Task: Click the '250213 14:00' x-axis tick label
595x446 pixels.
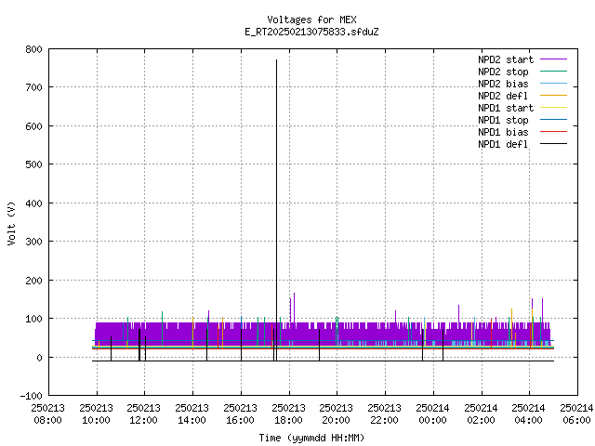Action: 192,414
